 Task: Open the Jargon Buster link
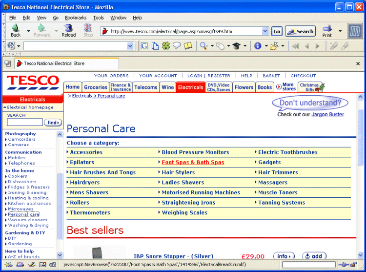(x=327, y=114)
